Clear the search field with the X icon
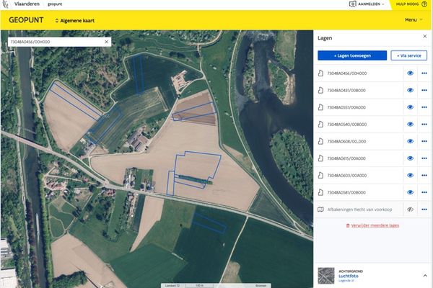433x288 pixels. tap(106, 42)
